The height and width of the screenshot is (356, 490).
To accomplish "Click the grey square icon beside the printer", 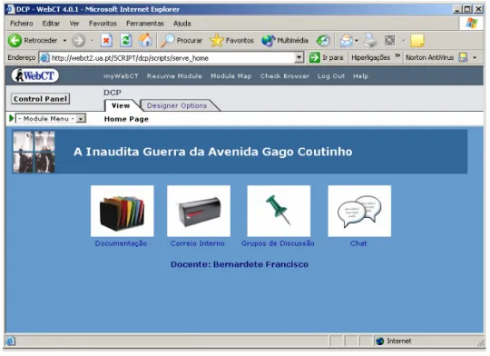I will [389, 41].
